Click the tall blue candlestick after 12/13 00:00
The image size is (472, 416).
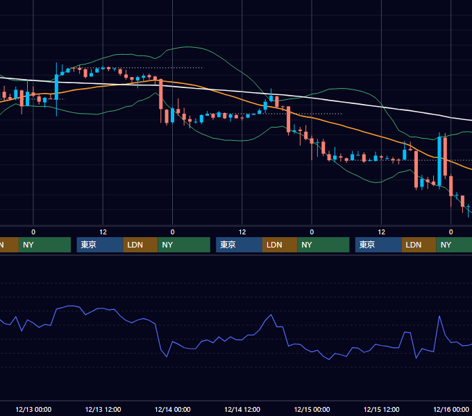[57, 87]
